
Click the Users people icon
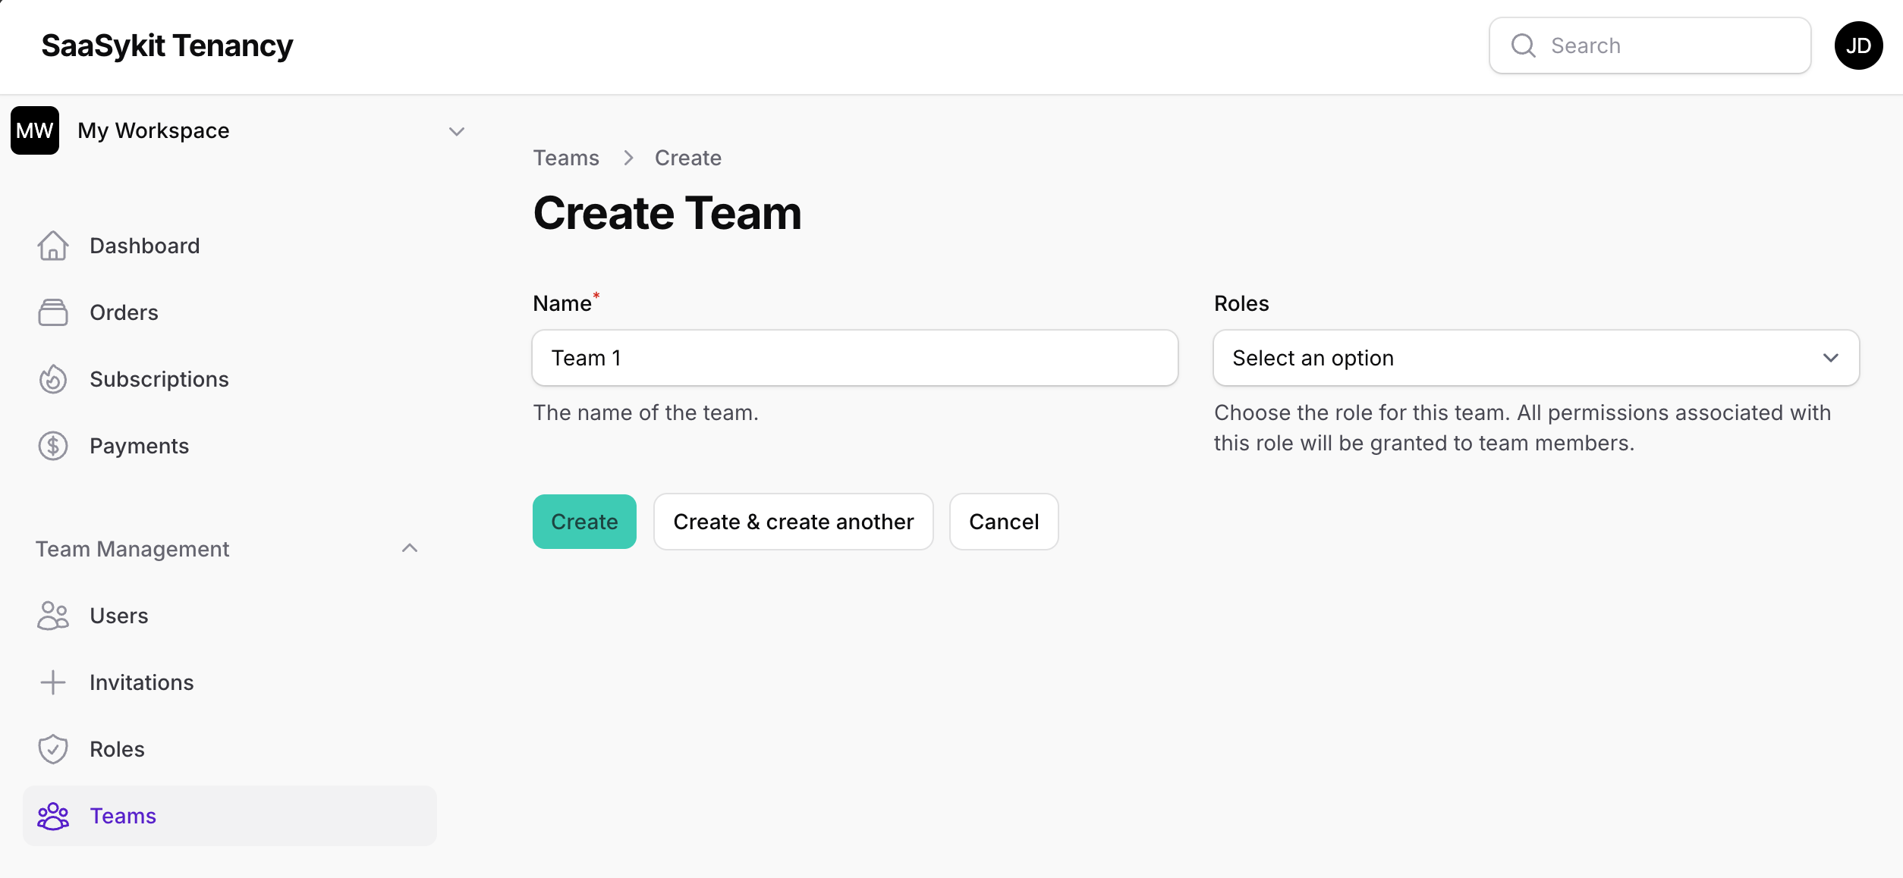52,616
